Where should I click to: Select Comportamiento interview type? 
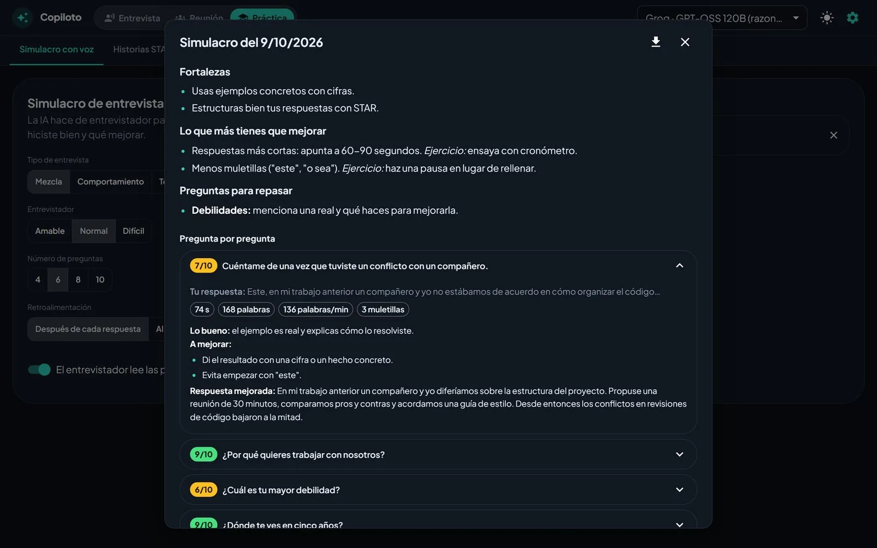pyautogui.click(x=111, y=182)
